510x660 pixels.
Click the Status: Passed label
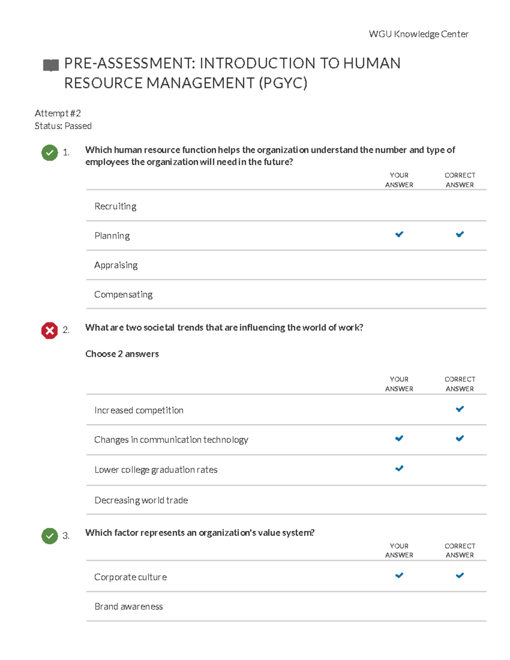(64, 126)
